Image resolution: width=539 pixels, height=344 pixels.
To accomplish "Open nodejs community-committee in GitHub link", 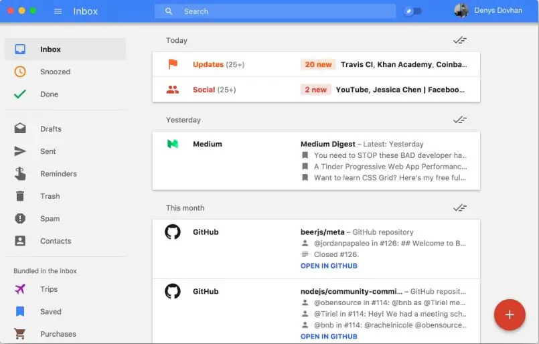I will point(329,336).
